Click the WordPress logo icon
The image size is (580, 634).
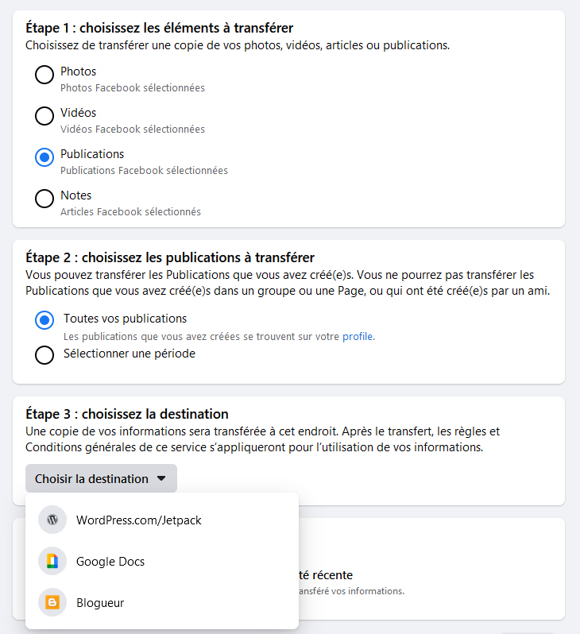(x=52, y=520)
